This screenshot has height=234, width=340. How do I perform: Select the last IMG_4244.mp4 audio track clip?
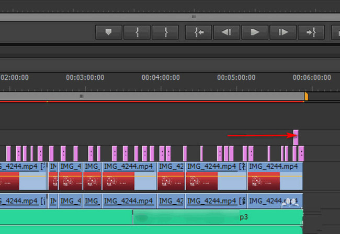pyautogui.click(x=275, y=201)
